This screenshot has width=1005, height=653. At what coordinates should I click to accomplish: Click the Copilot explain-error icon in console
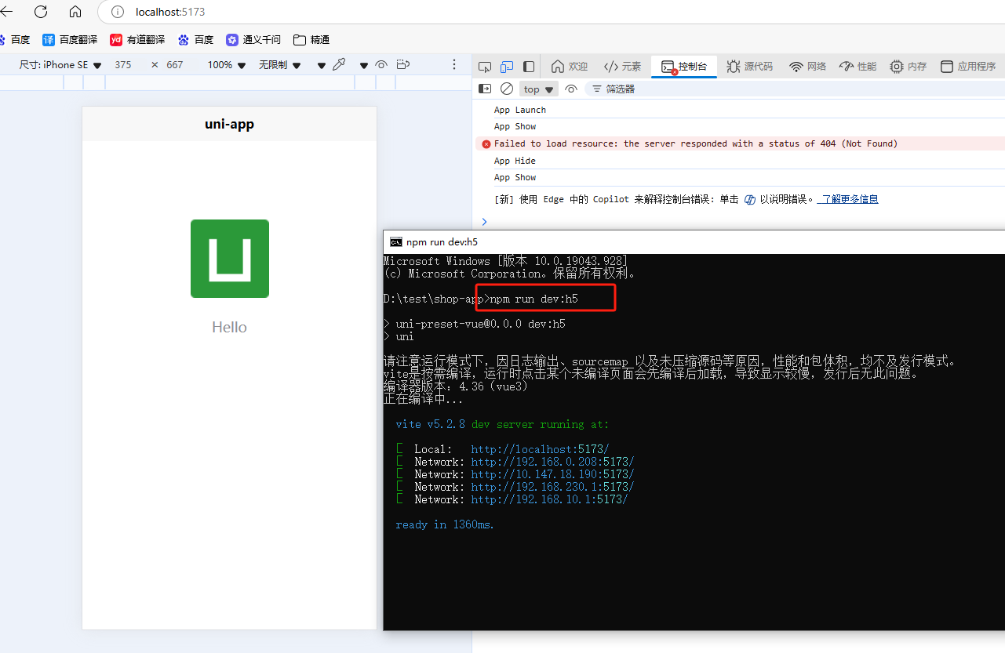click(751, 199)
